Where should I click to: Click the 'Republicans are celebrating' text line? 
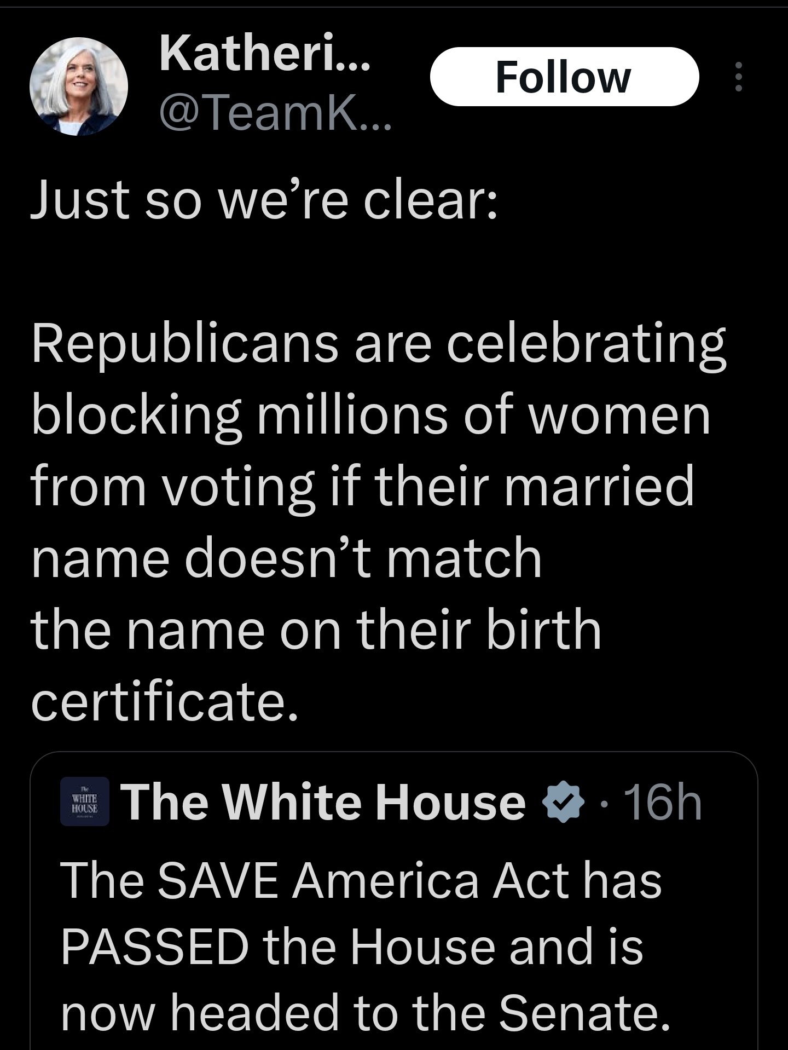click(379, 345)
